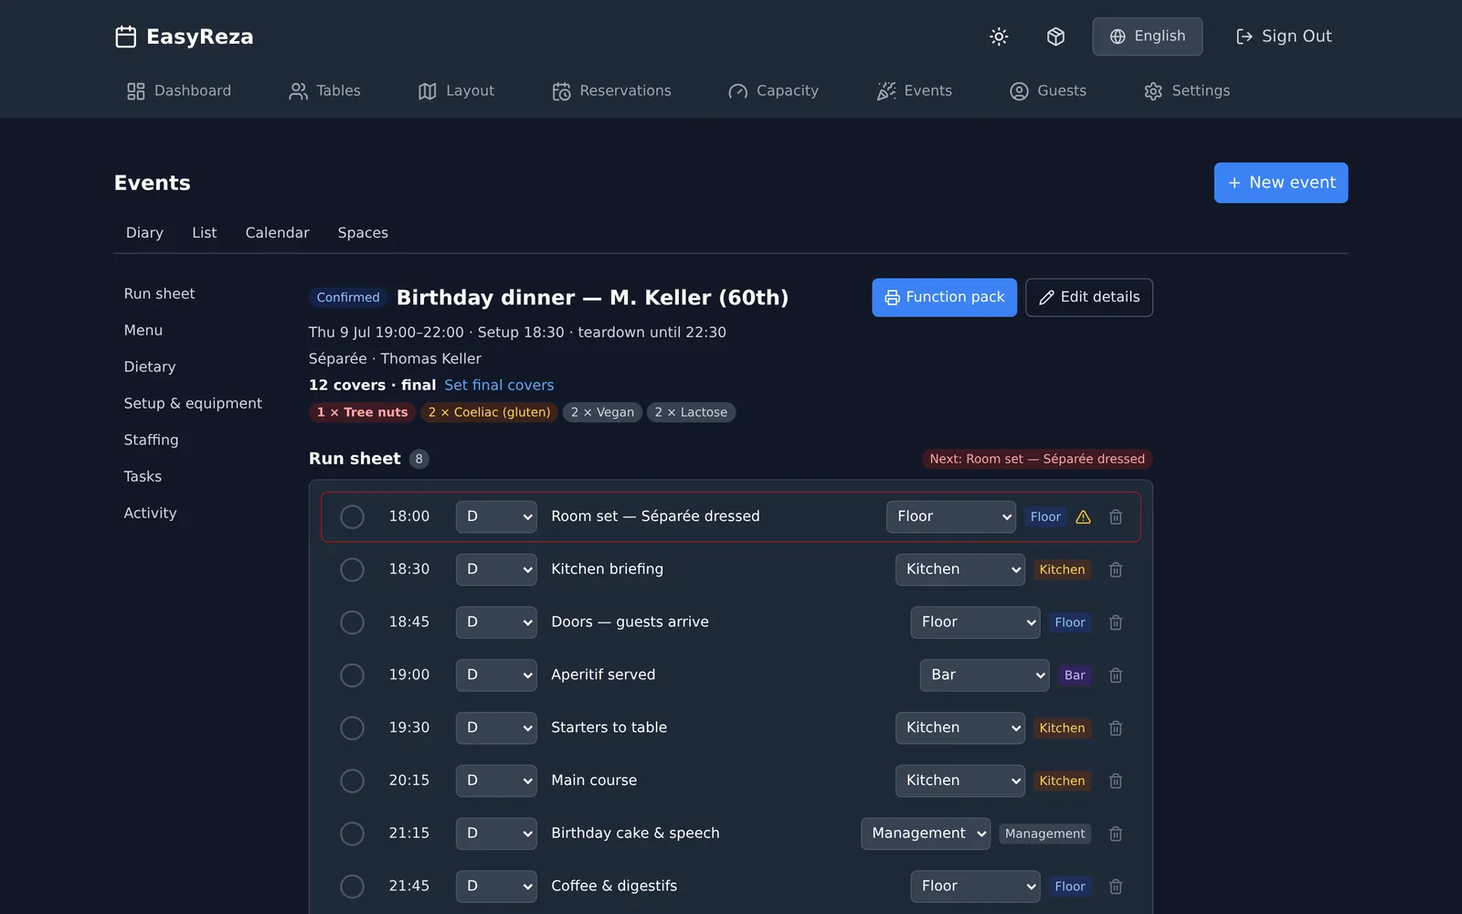Mark Doors — guests arrive as done
The height and width of the screenshot is (914, 1462).
(352, 623)
